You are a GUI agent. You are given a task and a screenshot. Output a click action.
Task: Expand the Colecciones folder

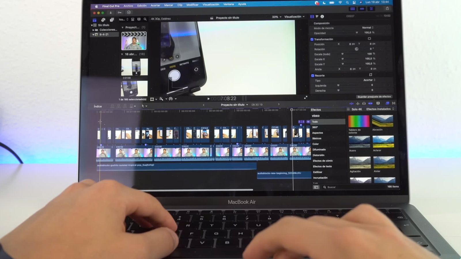tap(93, 30)
